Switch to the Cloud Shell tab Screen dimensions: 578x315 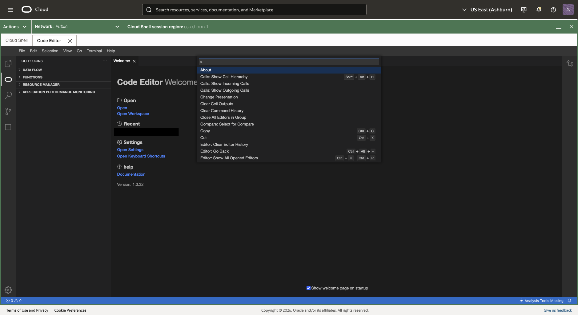(x=17, y=40)
